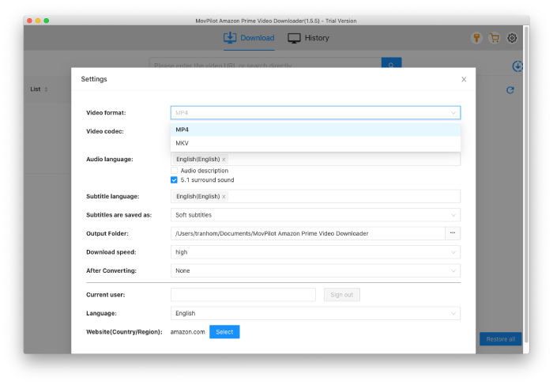The height and width of the screenshot is (385, 553).
Task: Open the shopping cart purchase icon
Action: click(x=495, y=38)
